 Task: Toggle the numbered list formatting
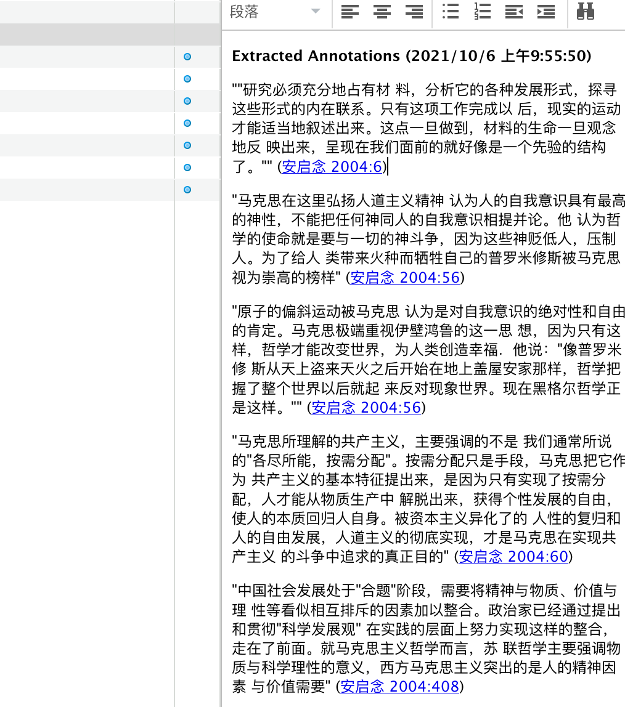[x=482, y=12]
